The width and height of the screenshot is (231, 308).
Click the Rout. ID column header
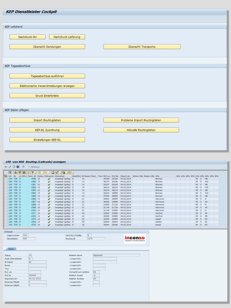coord(32,176)
